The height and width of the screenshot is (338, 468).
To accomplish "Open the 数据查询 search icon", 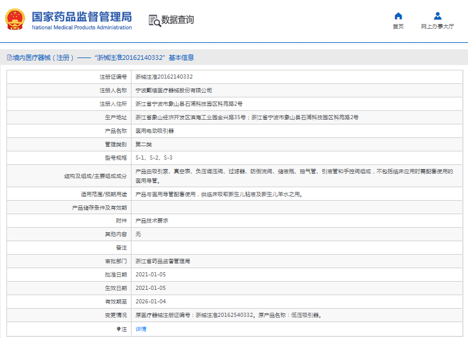I will [155, 21].
